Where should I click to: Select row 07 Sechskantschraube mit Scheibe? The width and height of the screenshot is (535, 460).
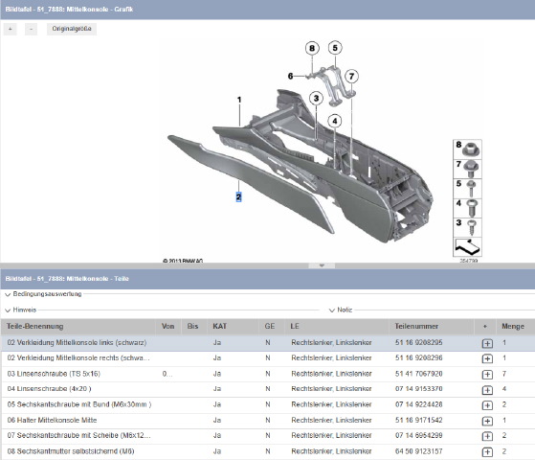pyautogui.click(x=268, y=436)
